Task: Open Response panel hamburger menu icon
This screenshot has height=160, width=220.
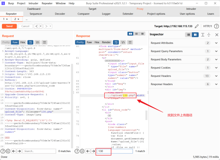Action: 130,42
